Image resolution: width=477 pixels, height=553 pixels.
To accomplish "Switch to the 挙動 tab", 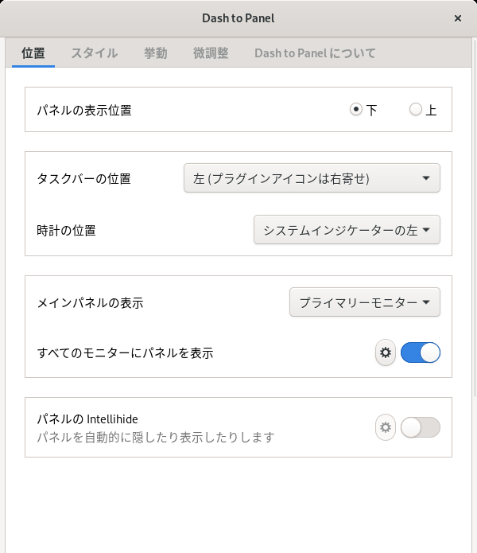I will coord(155,53).
